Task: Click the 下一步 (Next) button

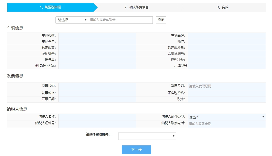Action: pyautogui.click(x=136, y=149)
